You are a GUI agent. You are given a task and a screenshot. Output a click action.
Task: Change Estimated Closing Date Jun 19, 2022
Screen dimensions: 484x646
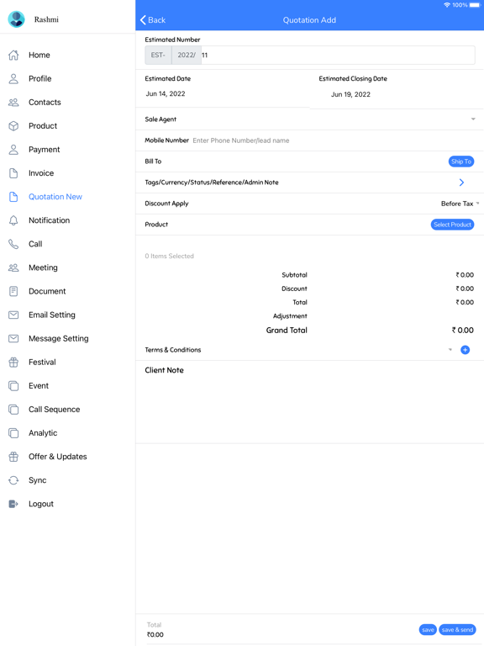coord(350,94)
